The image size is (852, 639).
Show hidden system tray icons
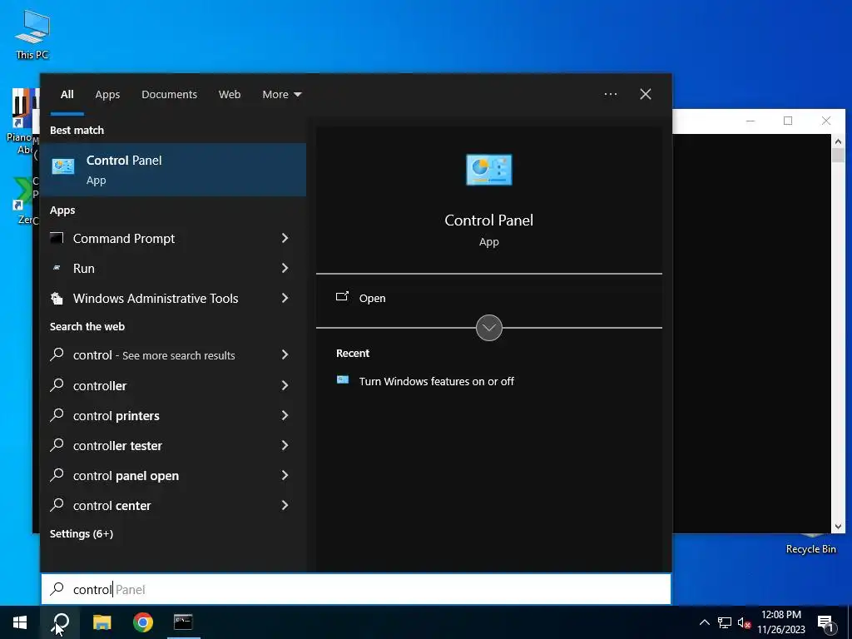pyautogui.click(x=704, y=622)
